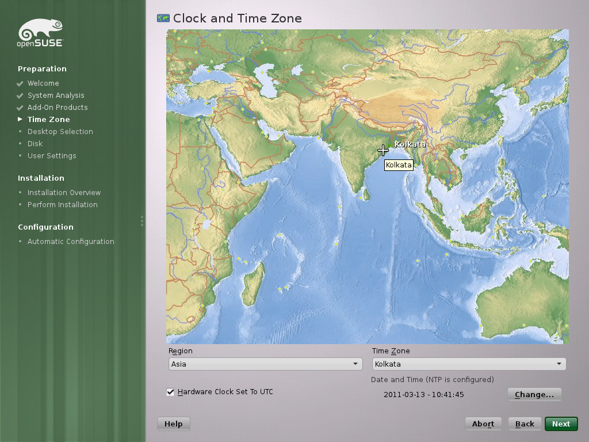This screenshot has height=442, width=589.
Task: Click the sidebar splitter handle dots
Action: point(142,221)
